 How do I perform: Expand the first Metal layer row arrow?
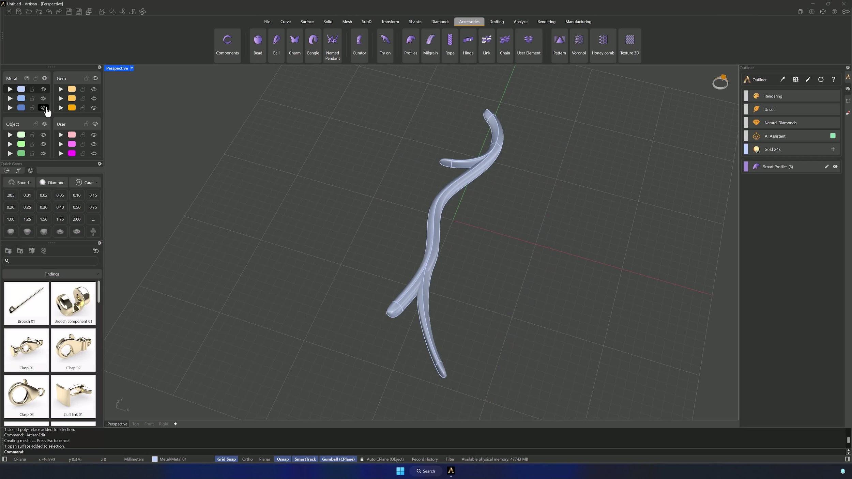tap(10, 89)
